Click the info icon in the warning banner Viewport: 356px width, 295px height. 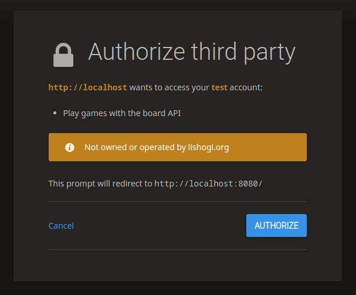click(69, 147)
